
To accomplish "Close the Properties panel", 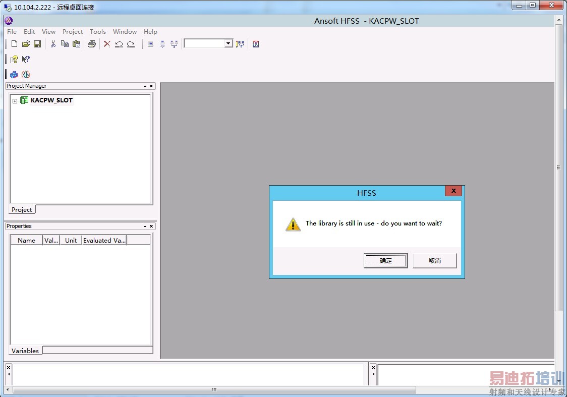I will click(151, 226).
